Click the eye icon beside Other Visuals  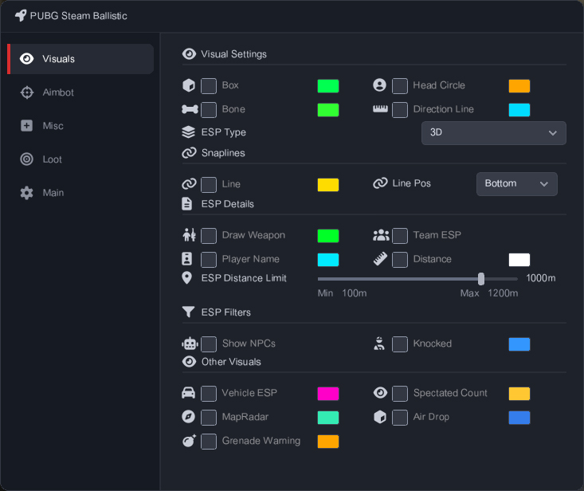pyautogui.click(x=189, y=362)
